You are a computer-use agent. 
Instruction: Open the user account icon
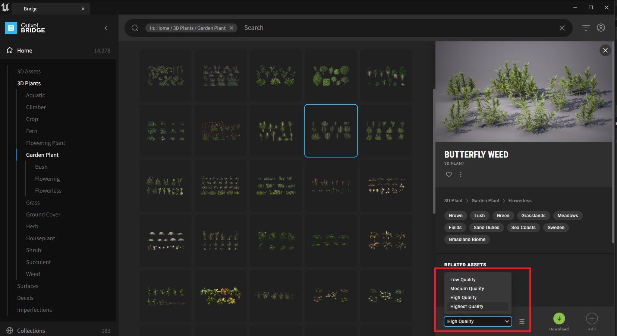(x=601, y=28)
